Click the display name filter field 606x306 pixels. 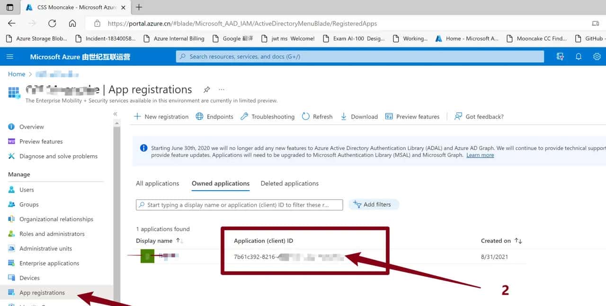click(239, 204)
